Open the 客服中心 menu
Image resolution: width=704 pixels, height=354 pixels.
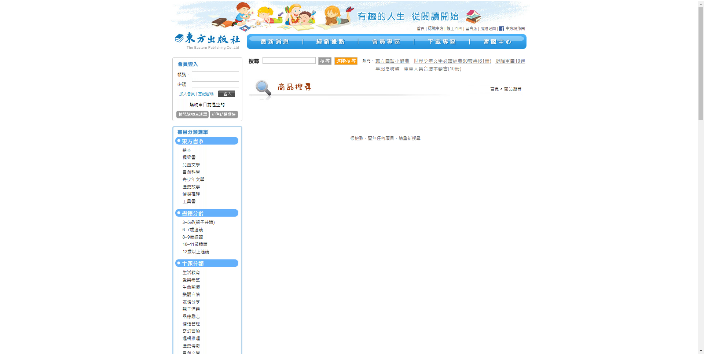click(x=498, y=42)
